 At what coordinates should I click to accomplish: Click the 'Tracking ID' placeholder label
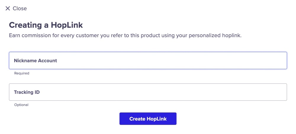click(27, 92)
